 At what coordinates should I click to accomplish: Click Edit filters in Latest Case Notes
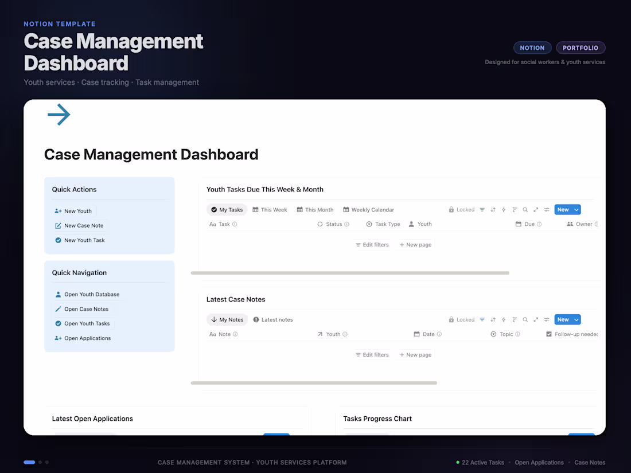(x=372, y=355)
